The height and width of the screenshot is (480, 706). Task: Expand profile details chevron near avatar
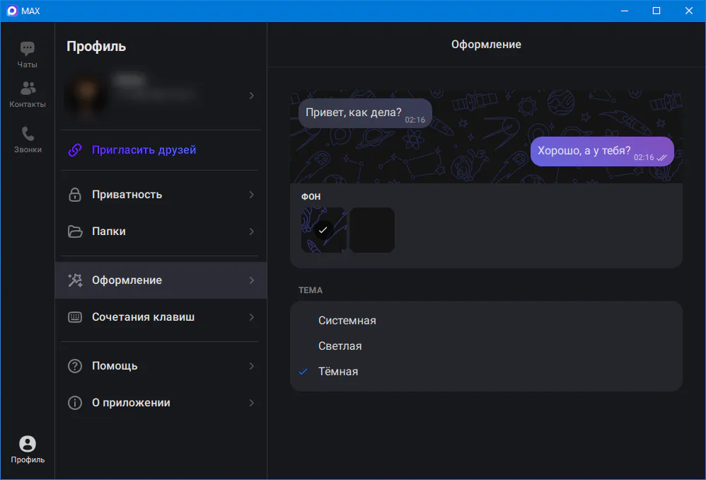point(251,96)
